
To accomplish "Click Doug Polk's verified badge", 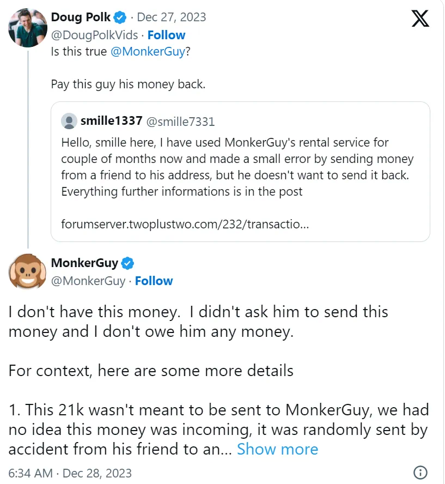I will coord(120,17).
